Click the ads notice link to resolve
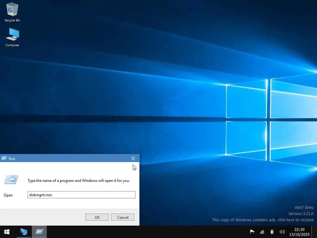 tap(263, 220)
